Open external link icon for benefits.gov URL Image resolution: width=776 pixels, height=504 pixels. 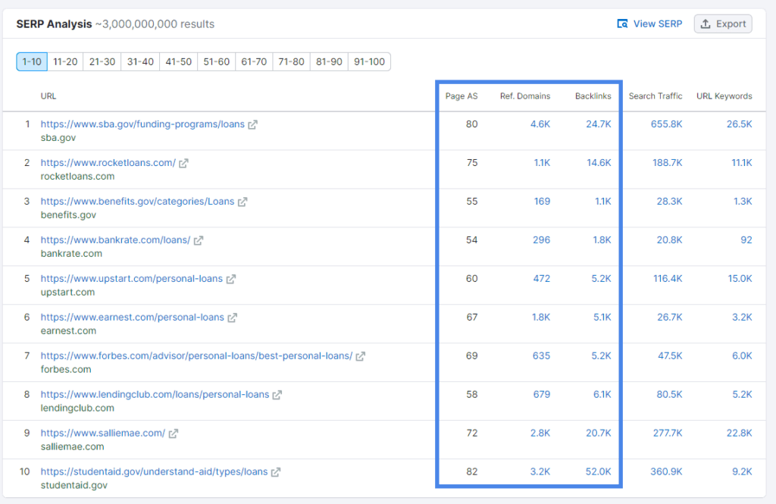tap(242, 202)
